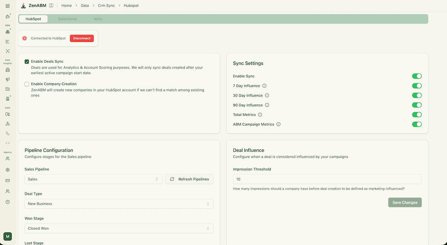447x245 pixels.
Task: Open the settings gear in the Agency section
Action: point(8,170)
